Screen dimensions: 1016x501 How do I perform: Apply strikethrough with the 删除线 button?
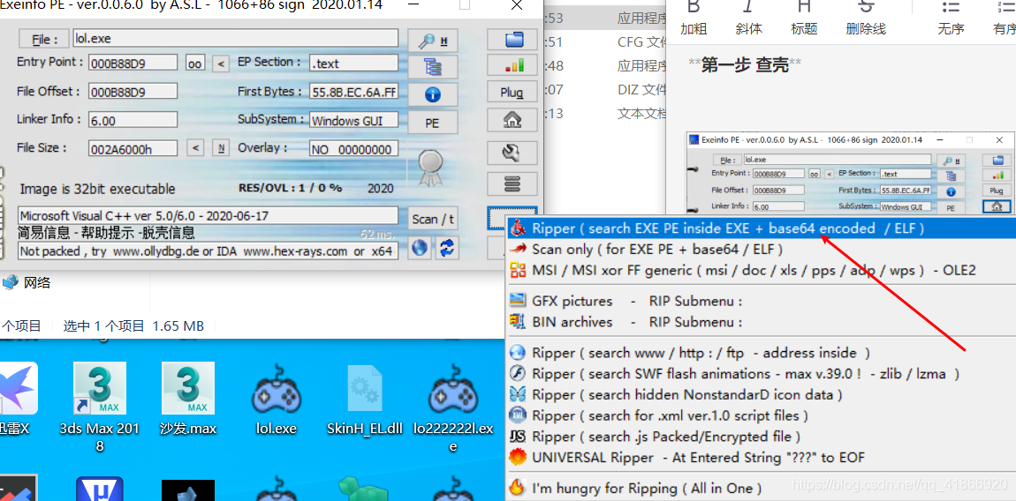[x=866, y=17]
